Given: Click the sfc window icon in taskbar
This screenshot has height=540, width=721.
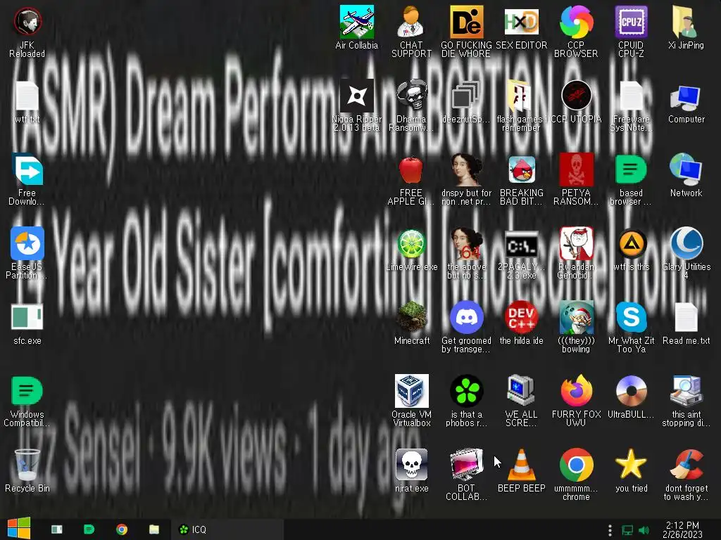Looking at the screenshot, I should coord(56,529).
